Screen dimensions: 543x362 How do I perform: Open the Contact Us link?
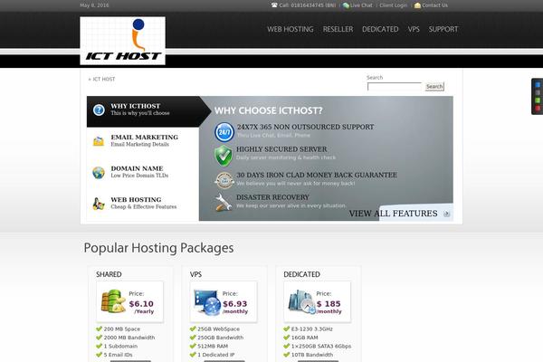[435, 5]
